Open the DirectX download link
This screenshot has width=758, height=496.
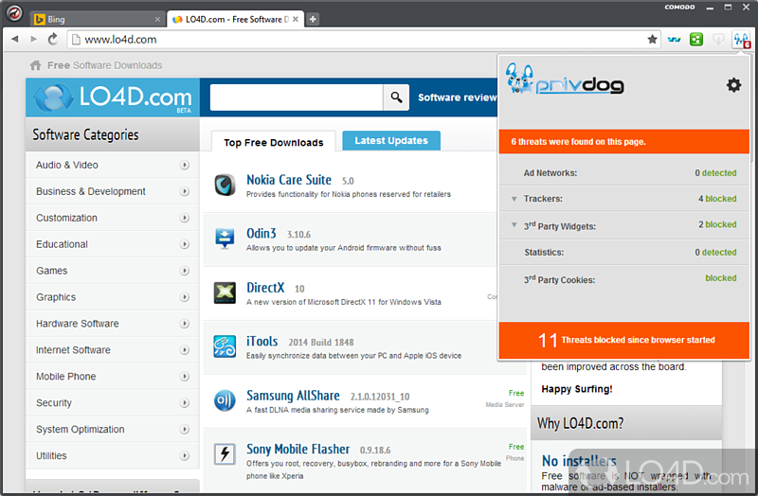tap(265, 288)
